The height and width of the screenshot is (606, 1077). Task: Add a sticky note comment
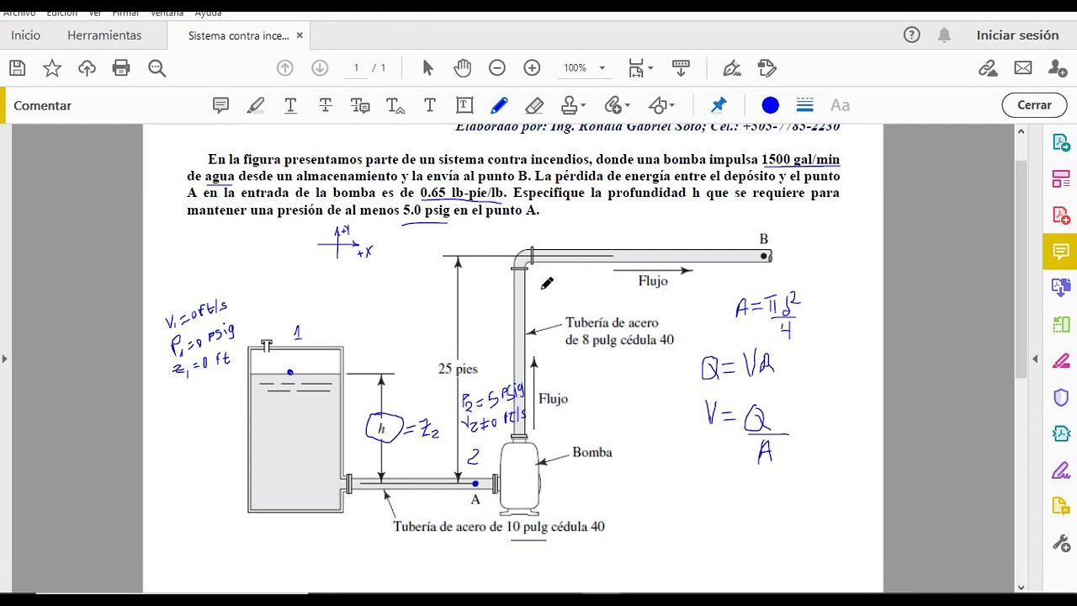220,105
